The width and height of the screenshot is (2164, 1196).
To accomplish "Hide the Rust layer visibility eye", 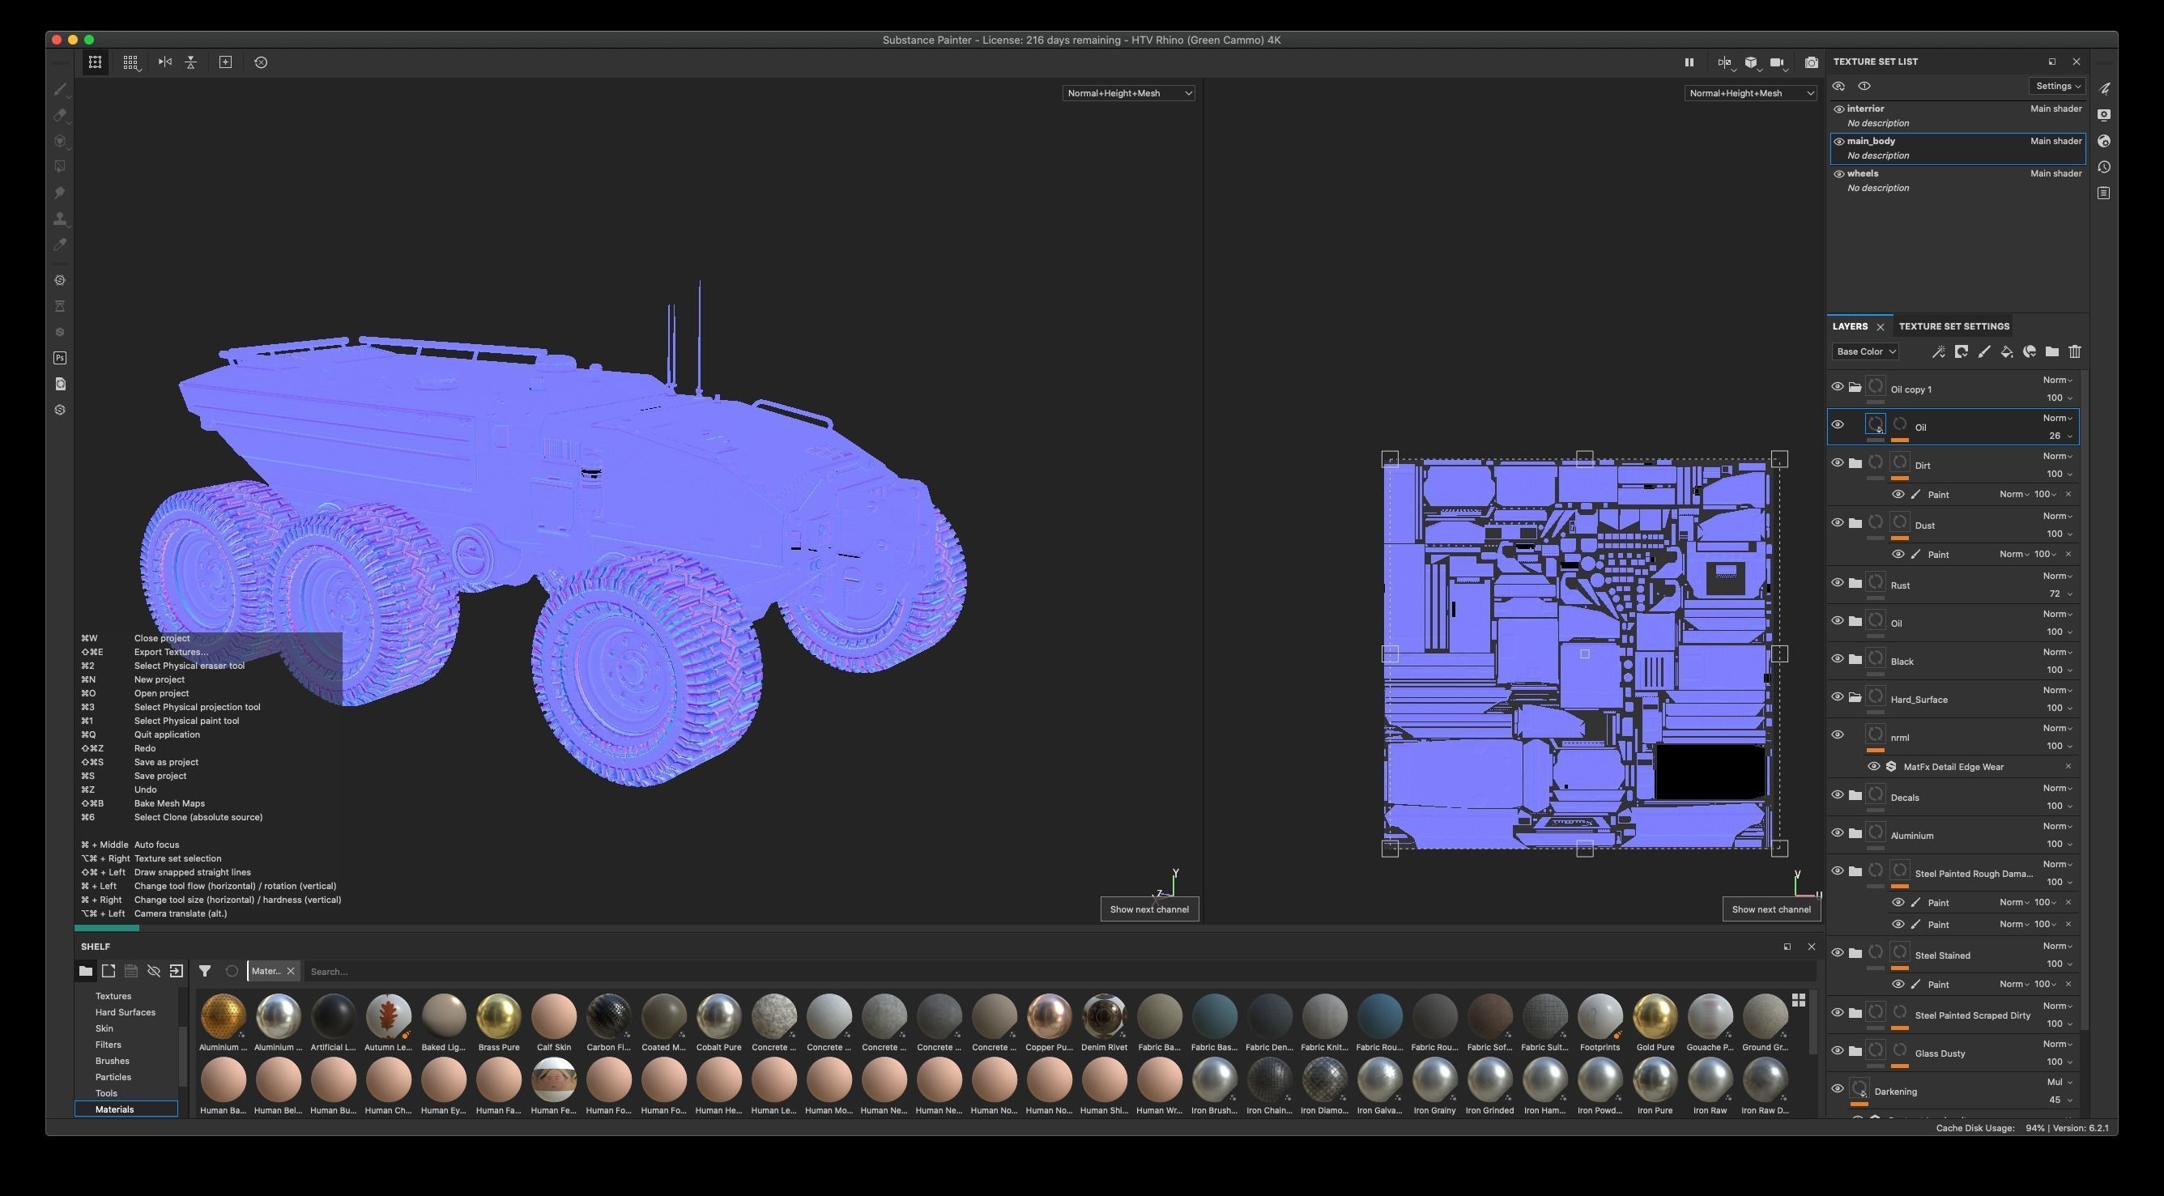I will pos(1838,583).
